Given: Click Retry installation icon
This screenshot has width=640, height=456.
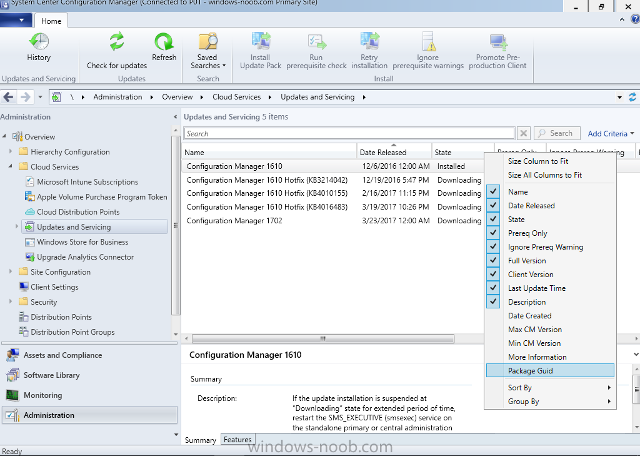Looking at the screenshot, I should pos(369,42).
